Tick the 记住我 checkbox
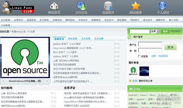This screenshot has width=183, height=108. pyautogui.click(x=139, y=56)
